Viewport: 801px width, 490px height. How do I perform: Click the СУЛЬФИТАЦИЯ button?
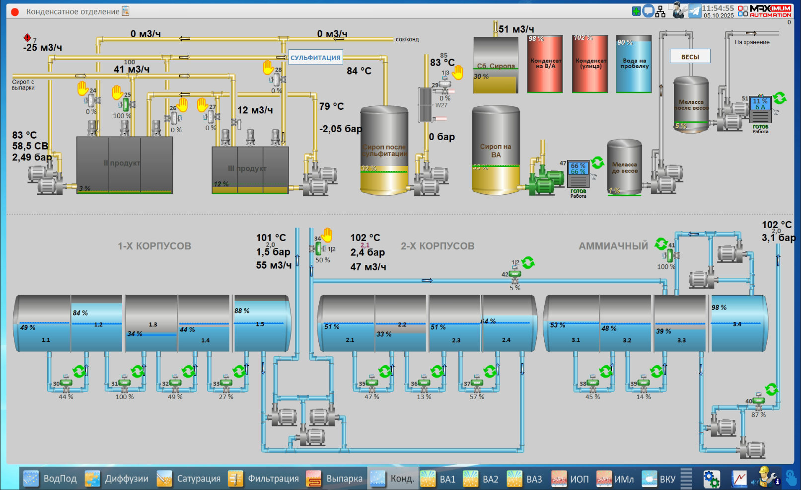pos(315,58)
